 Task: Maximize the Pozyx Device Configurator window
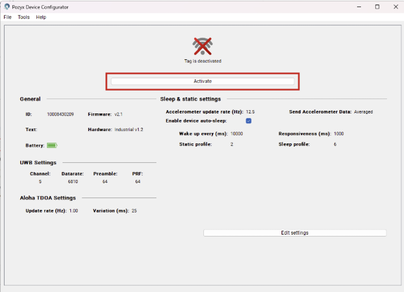tap(377, 7)
